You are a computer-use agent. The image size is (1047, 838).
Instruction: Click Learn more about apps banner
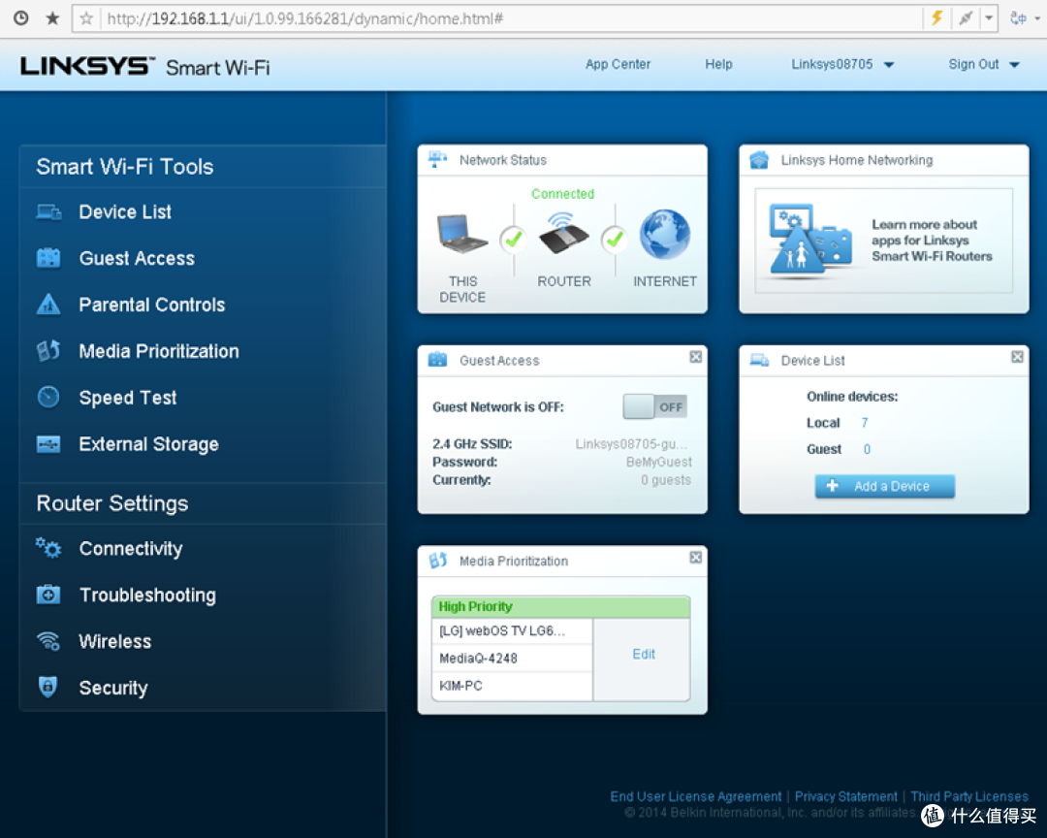click(x=883, y=241)
